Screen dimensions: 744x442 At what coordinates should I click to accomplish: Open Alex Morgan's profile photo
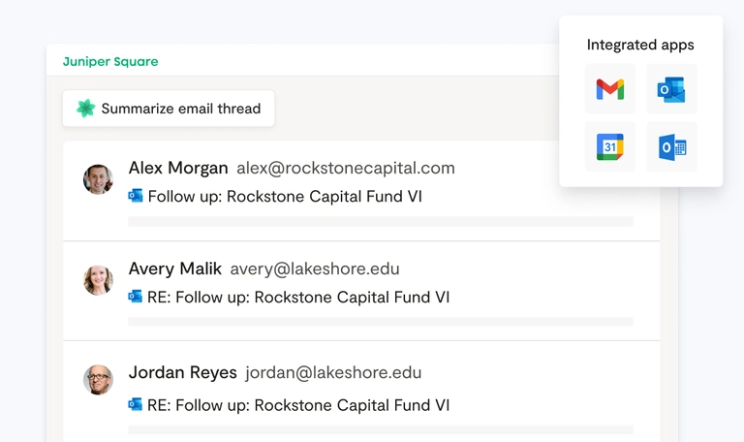98,179
